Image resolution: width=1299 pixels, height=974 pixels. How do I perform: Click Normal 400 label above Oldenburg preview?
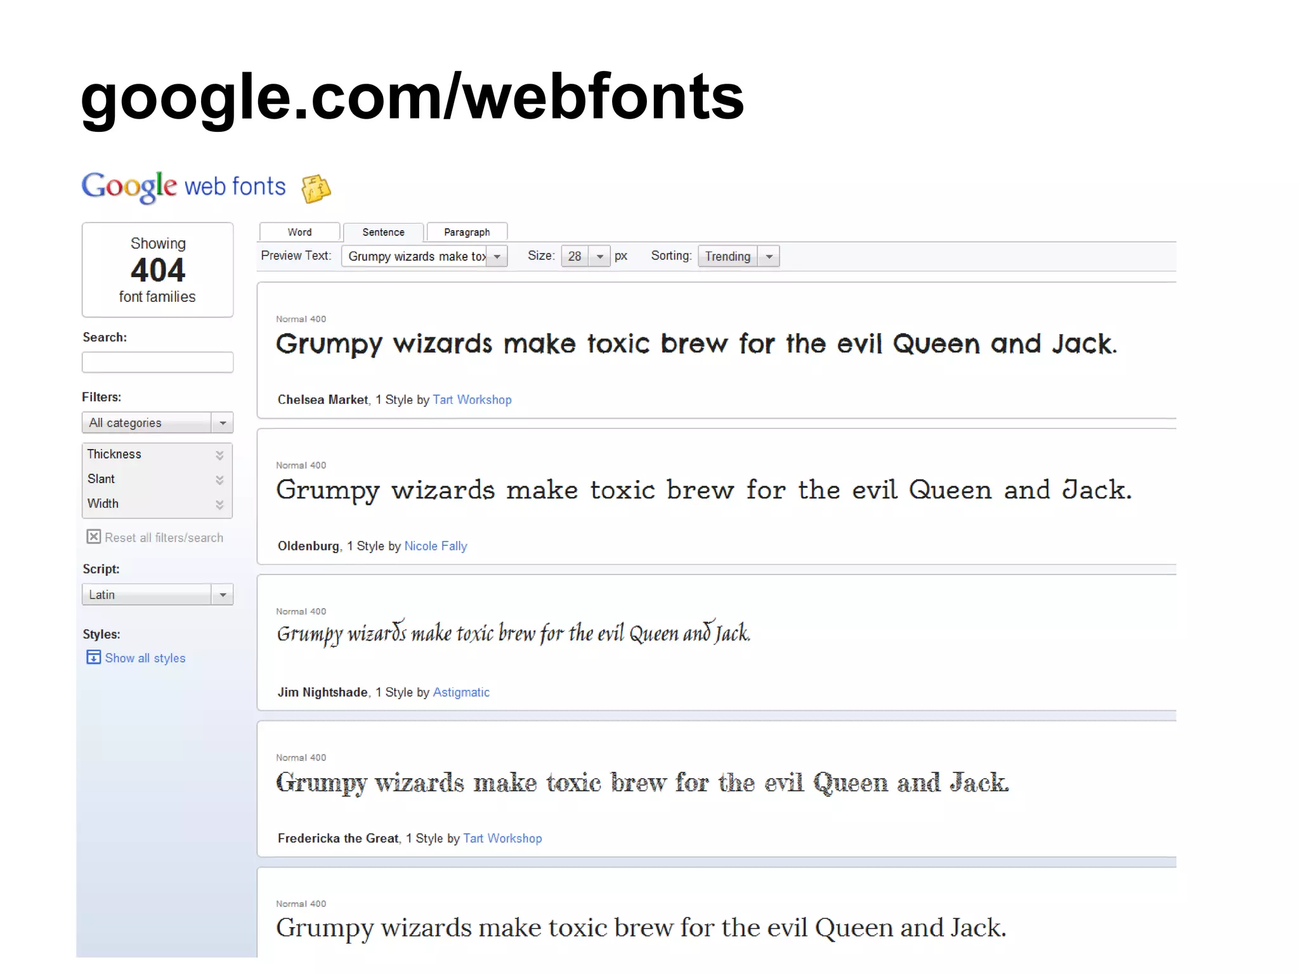point(301,465)
